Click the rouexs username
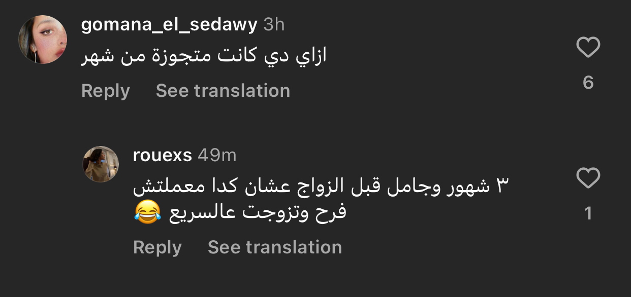This screenshot has width=631, height=297. pos(162,155)
